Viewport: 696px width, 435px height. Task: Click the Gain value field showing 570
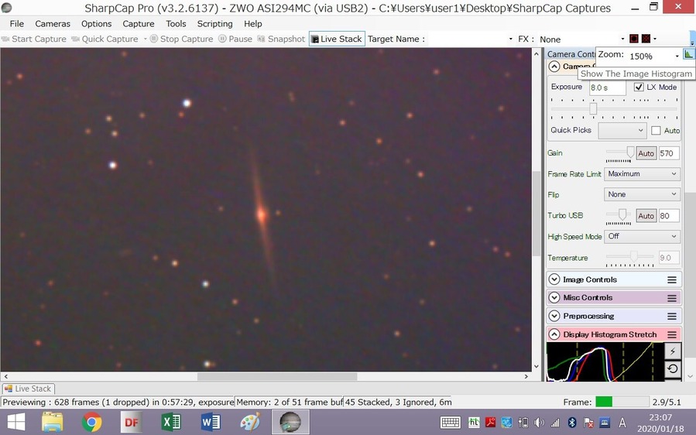coord(669,153)
